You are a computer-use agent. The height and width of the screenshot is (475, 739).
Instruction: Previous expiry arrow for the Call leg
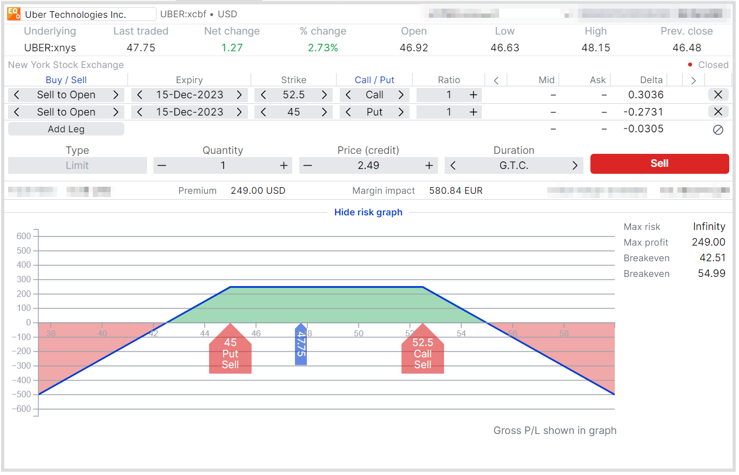pos(140,95)
